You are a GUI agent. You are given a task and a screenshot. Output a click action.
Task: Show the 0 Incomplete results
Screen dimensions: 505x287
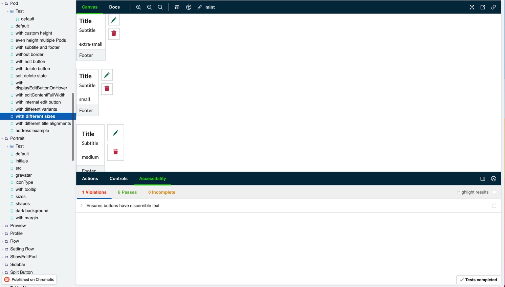[x=162, y=192]
